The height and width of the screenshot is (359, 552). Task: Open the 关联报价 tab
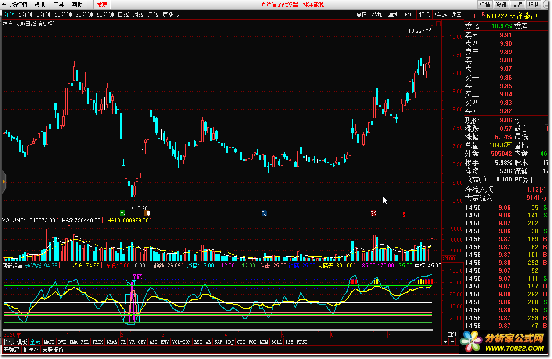click(x=53, y=349)
